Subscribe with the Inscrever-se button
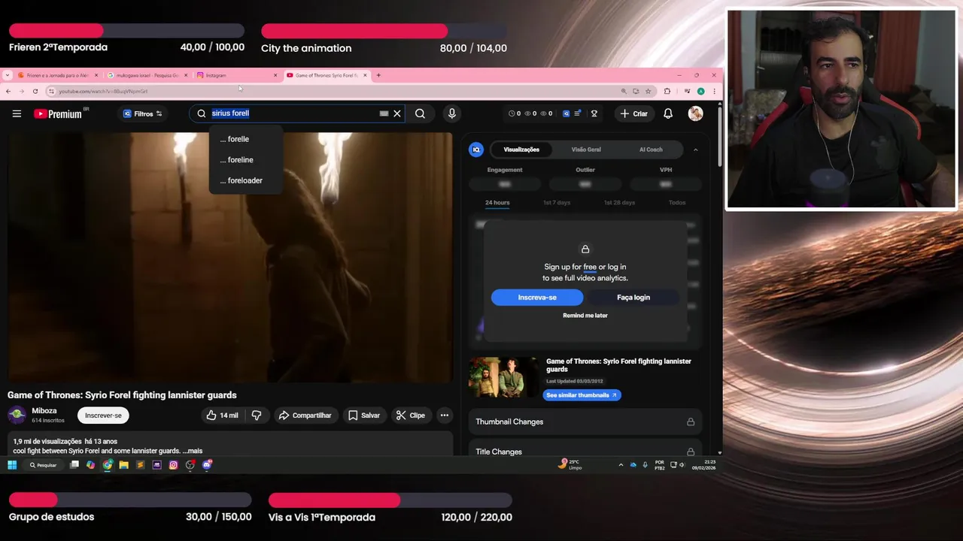Screen dimensions: 963x541 click(103, 416)
